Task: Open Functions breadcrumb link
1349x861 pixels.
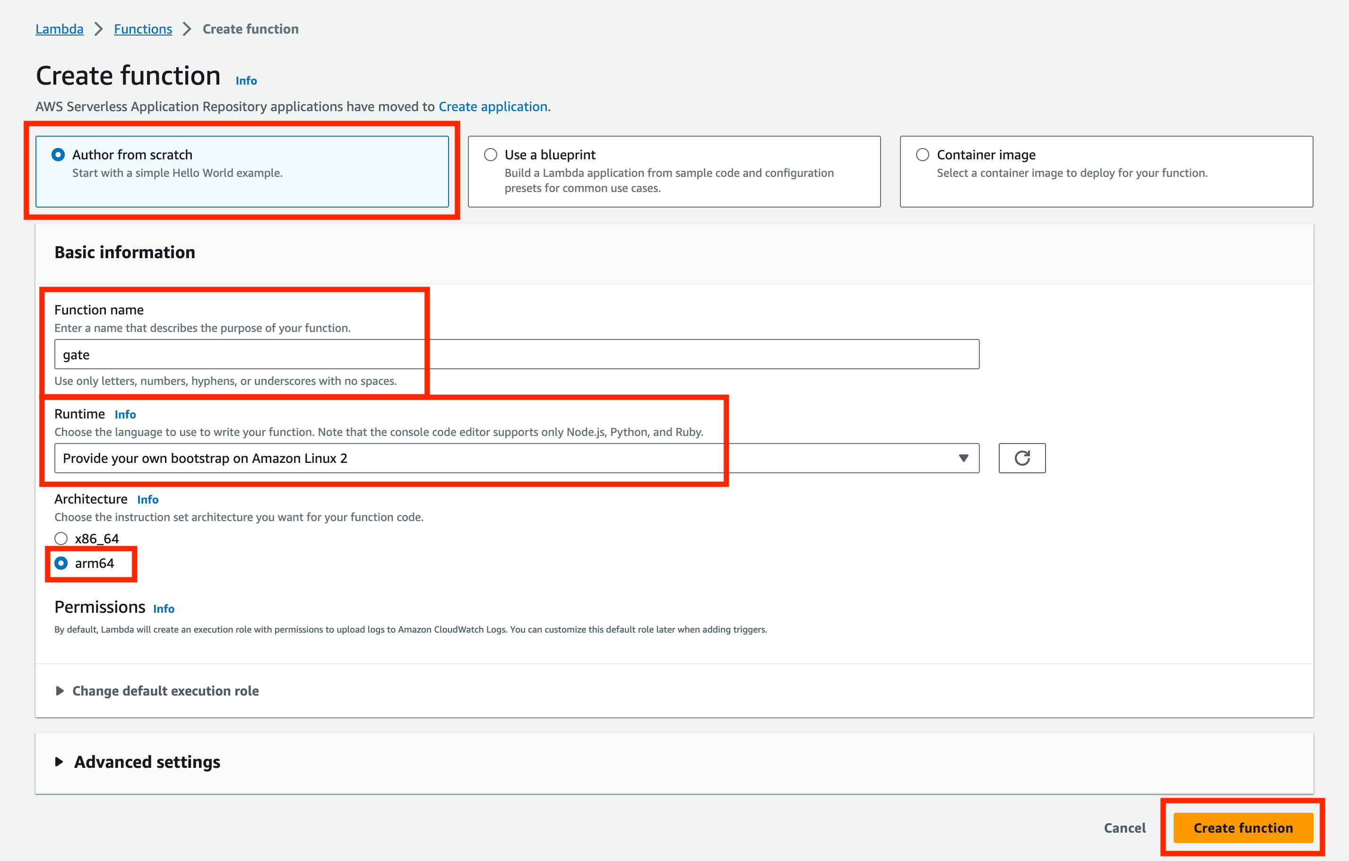Action: pyautogui.click(x=143, y=28)
